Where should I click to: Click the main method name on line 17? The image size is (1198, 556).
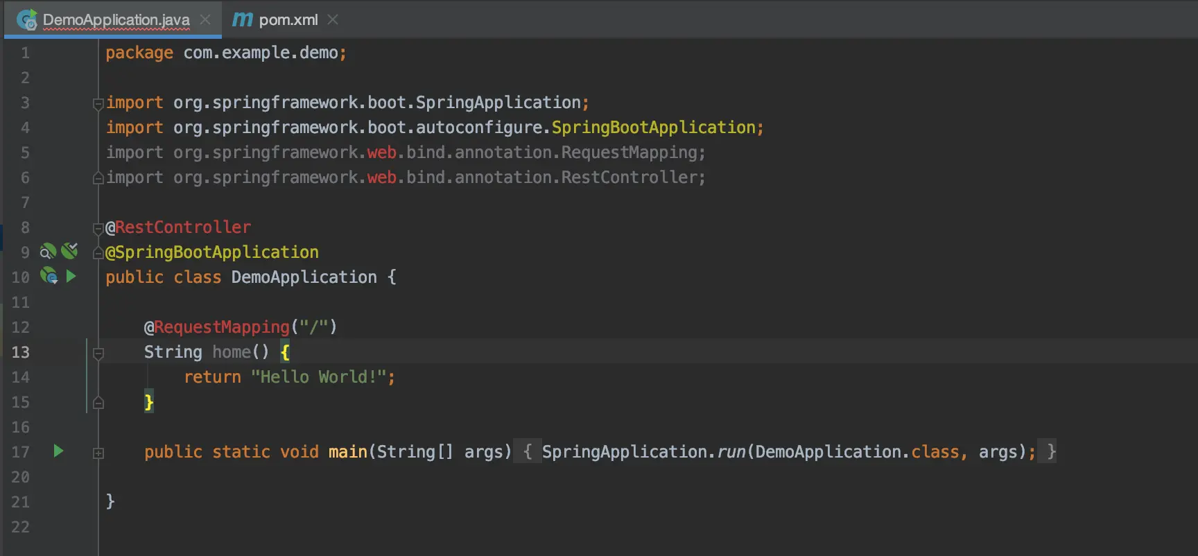click(348, 452)
